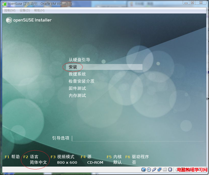Choose 检查安装介质 from the boot menu
209x175 pixels.
(82, 81)
